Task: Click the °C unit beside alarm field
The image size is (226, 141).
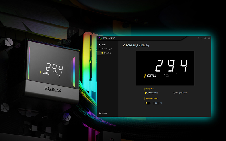Action: pyautogui.click(x=161, y=103)
